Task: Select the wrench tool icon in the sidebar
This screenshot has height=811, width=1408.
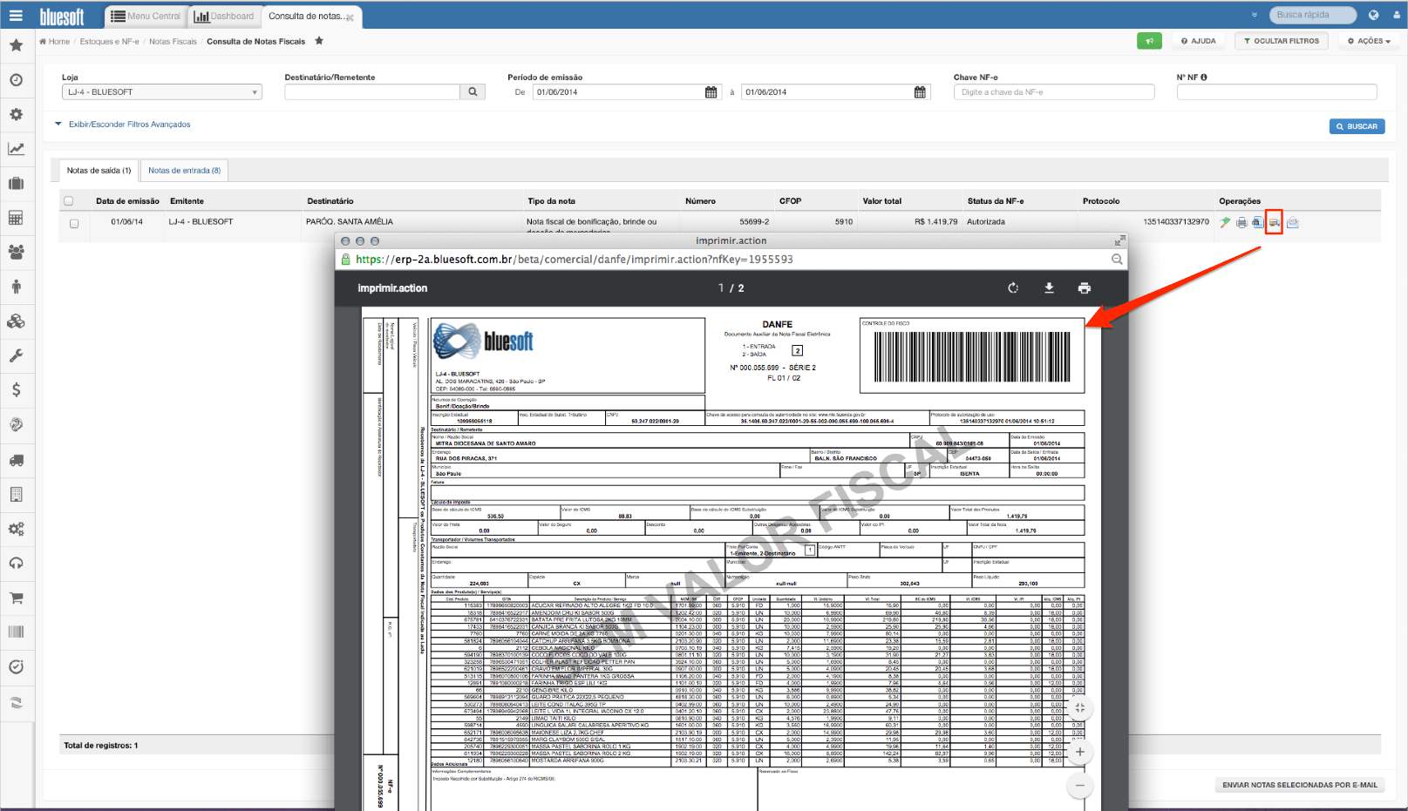Action: [x=17, y=355]
